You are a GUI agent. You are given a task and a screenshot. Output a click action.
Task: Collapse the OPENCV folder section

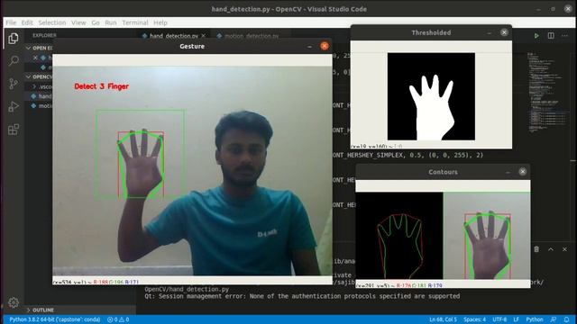(x=39, y=76)
